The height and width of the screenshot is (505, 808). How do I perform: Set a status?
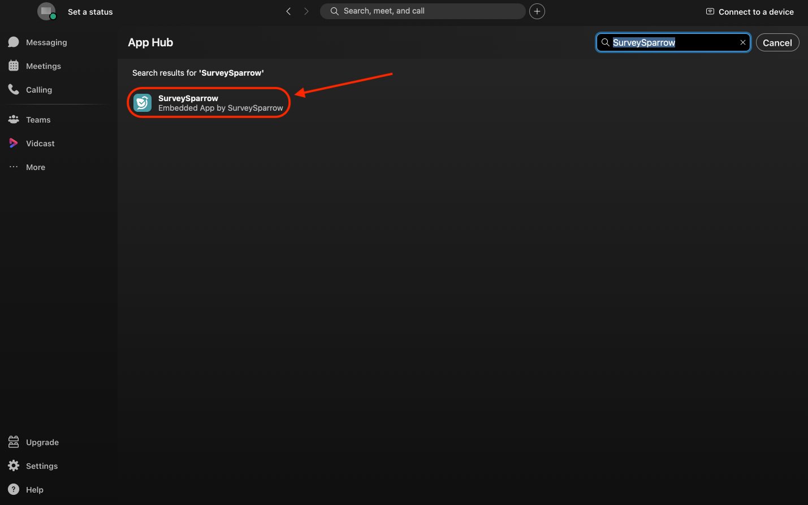(x=90, y=12)
